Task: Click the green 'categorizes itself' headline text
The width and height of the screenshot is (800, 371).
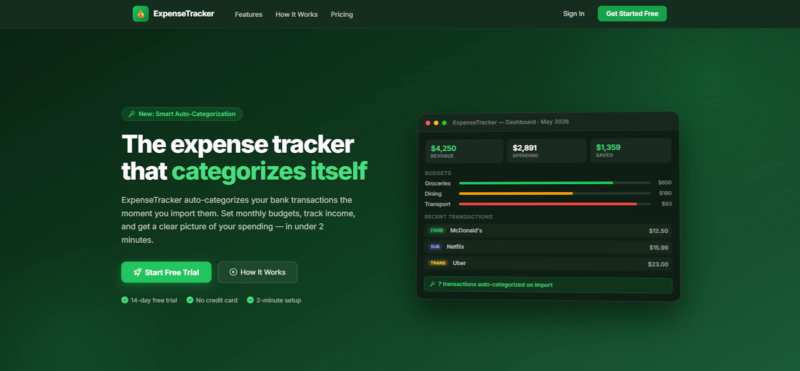Action: pyautogui.click(x=269, y=171)
